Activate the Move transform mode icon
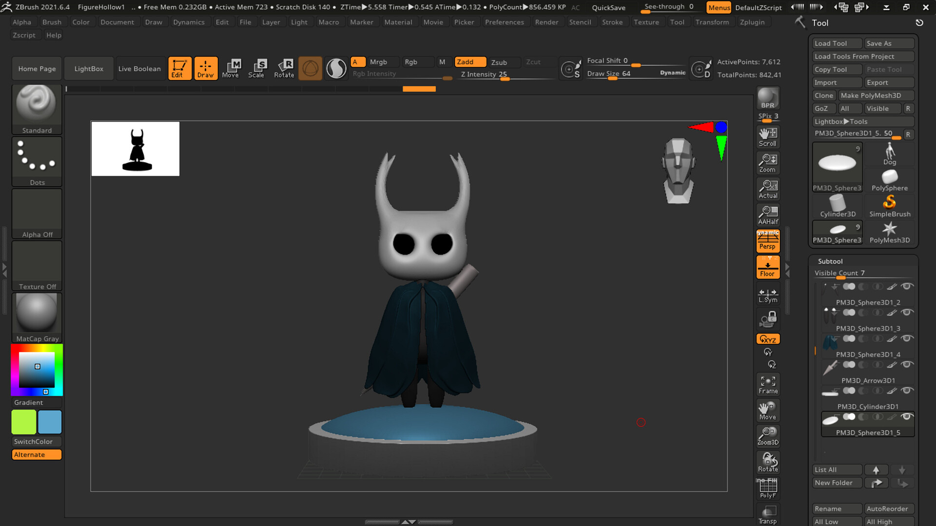 [232, 68]
